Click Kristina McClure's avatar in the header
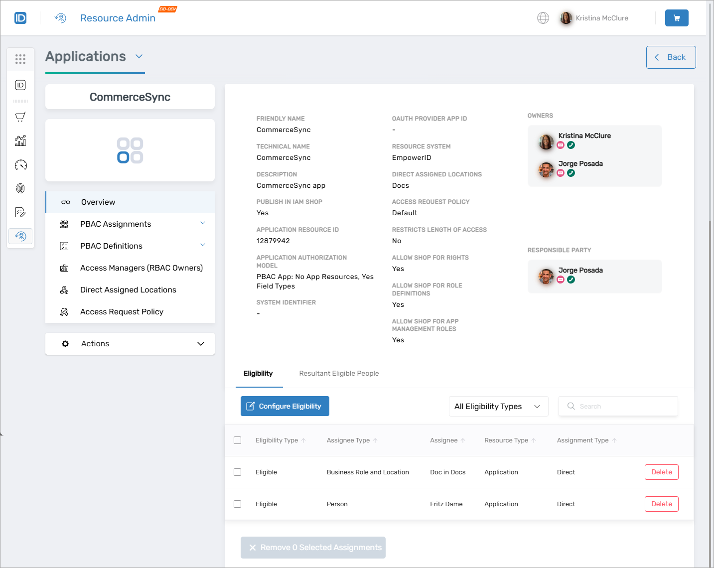Image resolution: width=714 pixels, height=568 pixels. pos(566,18)
